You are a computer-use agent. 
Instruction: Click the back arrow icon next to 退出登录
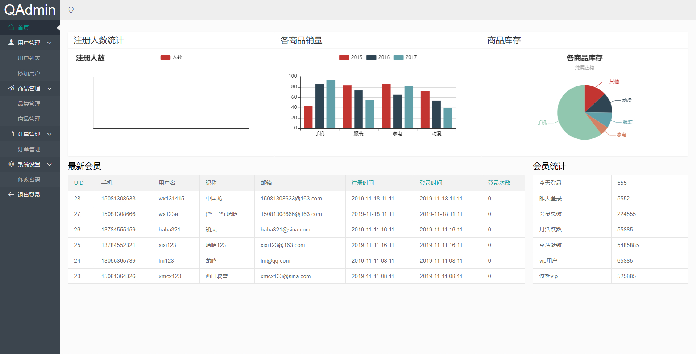[x=11, y=194]
